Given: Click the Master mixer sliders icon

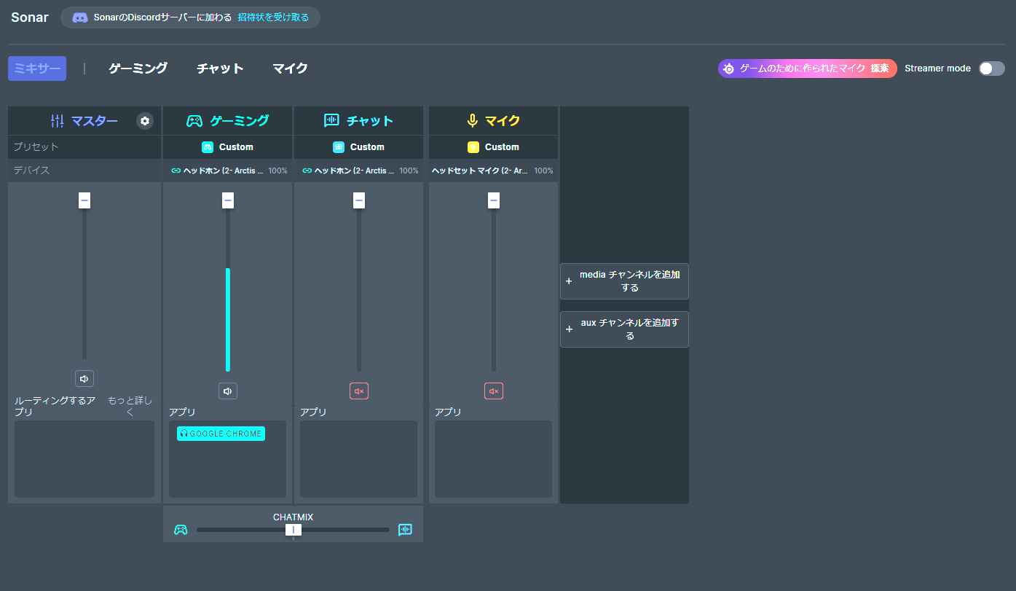Looking at the screenshot, I should (58, 121).
